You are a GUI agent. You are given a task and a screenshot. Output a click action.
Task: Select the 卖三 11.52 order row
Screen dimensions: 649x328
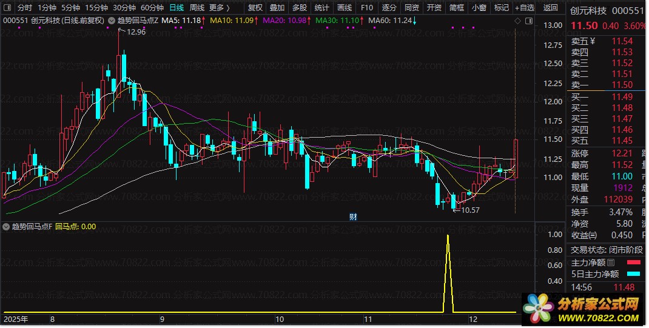606,63
